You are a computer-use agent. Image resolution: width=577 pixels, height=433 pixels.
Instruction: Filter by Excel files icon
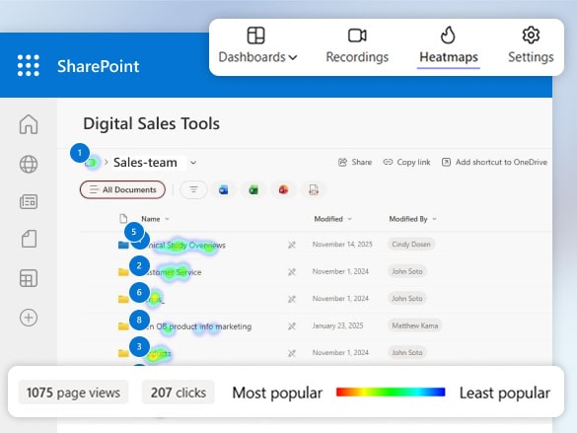[x=253, y=189]
